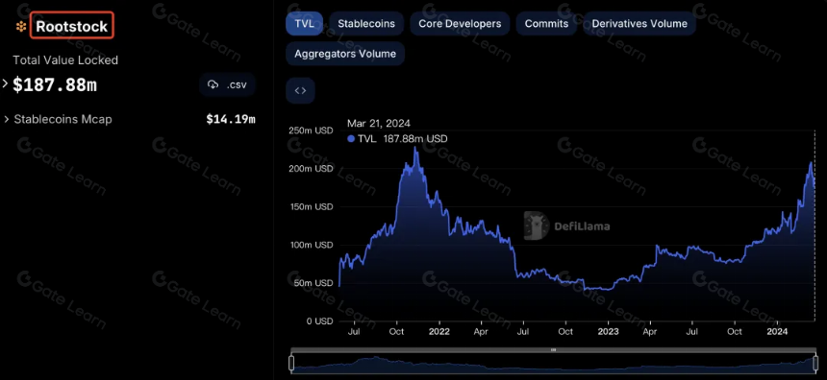The image size is (827, 380).
Task: Click the 2022 label on x-axis
Action: [x=439, y=332]
